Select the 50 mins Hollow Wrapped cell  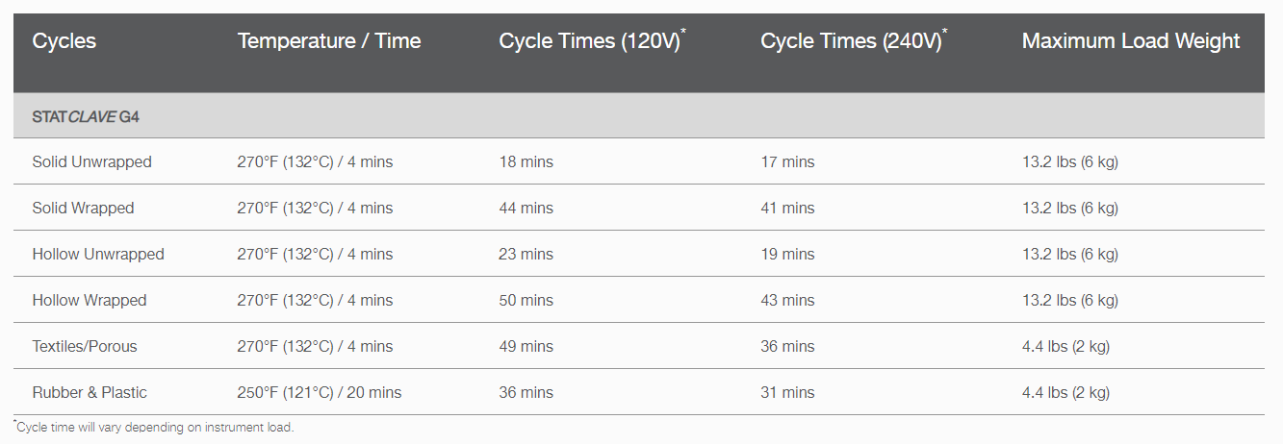coord(526,301)
